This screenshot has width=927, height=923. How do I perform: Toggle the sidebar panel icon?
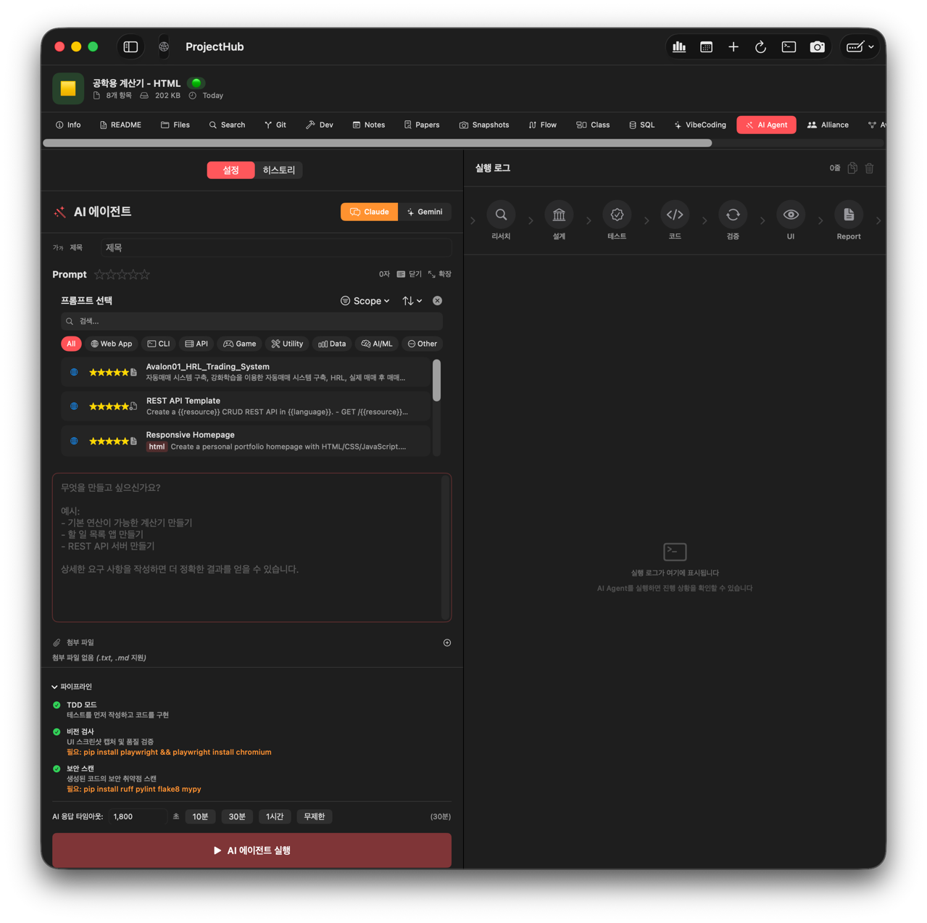130,47
